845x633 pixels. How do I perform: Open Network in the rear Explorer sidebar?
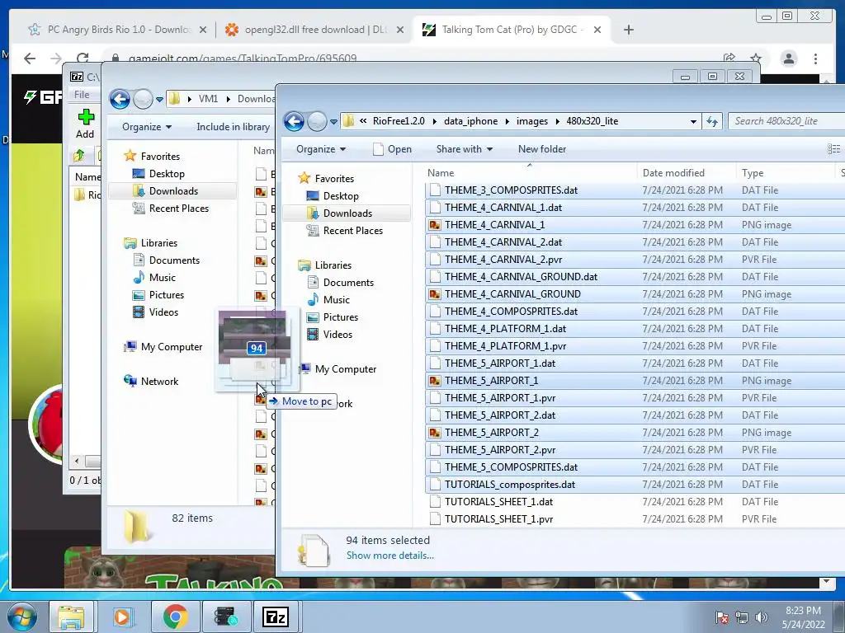(159, 381)
